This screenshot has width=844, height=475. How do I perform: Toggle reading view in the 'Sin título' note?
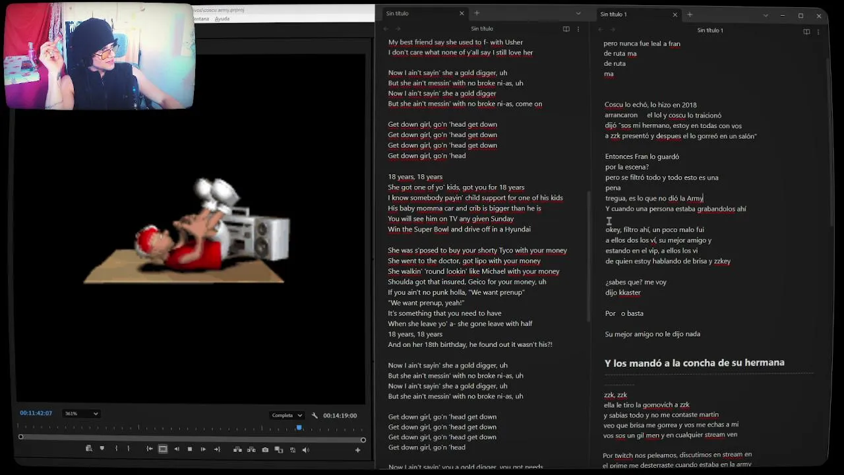566,29
